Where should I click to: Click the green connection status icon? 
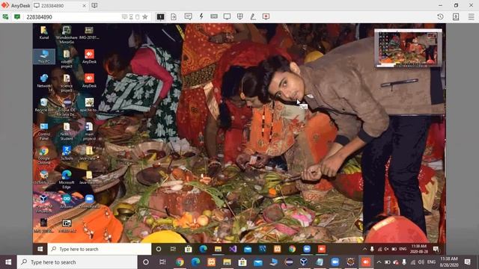17,16
